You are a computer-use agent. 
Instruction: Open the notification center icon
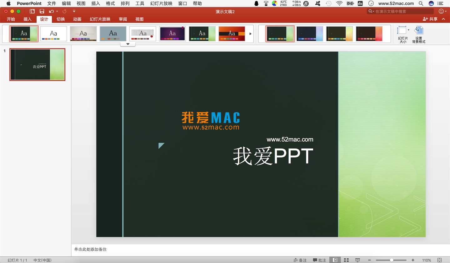[440, 3]
